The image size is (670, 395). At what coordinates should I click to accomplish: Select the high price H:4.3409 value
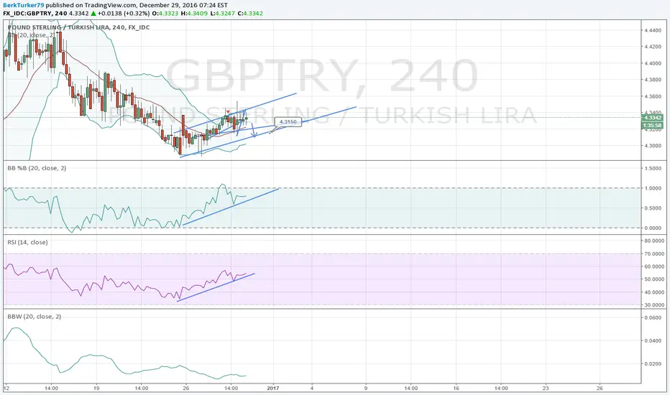[194, 13]
